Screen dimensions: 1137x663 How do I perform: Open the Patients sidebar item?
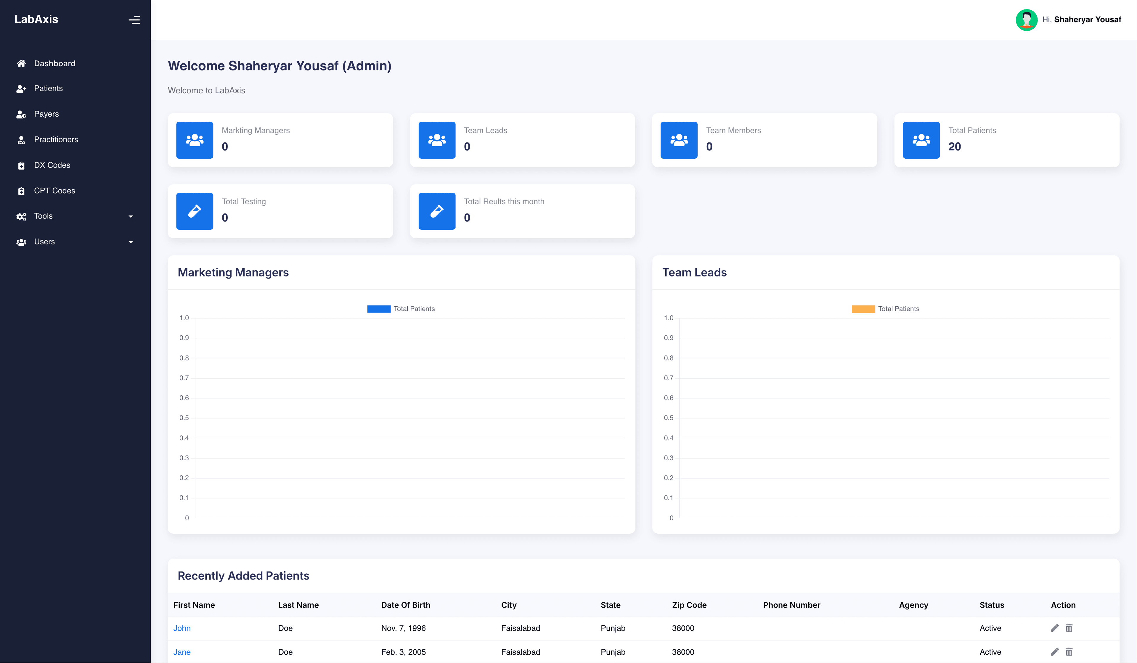click(48, 88)
